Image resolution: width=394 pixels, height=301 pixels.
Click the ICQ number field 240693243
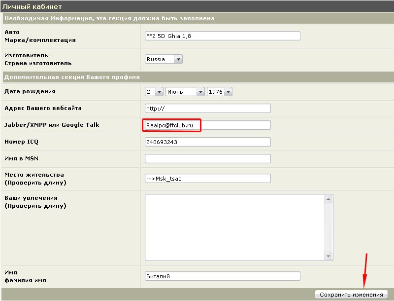[207, 142]
